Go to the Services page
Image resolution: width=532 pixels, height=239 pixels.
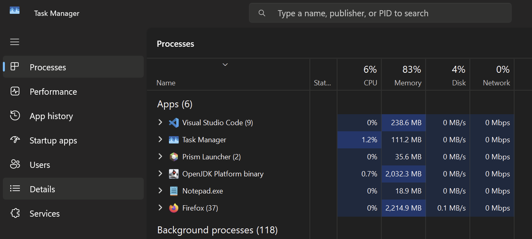(44, 214)
